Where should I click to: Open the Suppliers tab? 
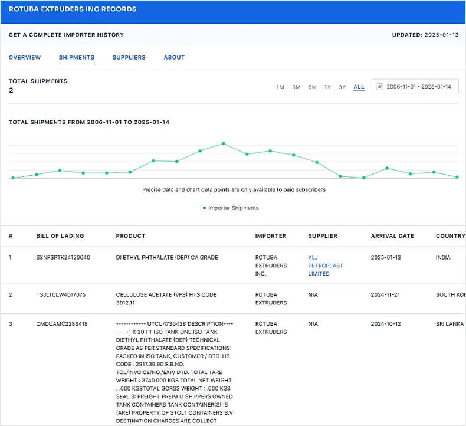[x=129, y=58]
